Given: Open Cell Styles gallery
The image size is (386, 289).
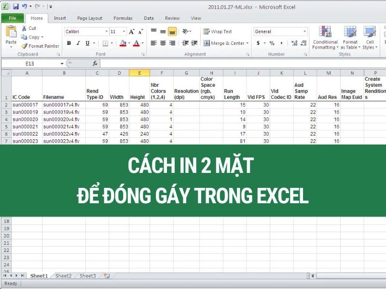Looking at the screenshot, I should (x=370, y=38).
